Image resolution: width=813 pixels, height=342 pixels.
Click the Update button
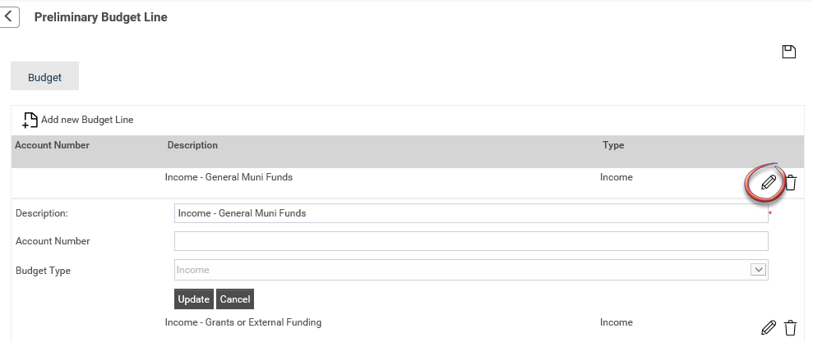[x=193, y=299]
